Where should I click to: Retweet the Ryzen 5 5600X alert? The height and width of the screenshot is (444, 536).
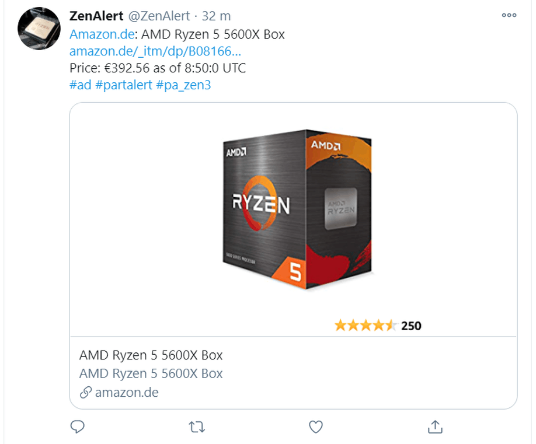[x=197, y=427]
